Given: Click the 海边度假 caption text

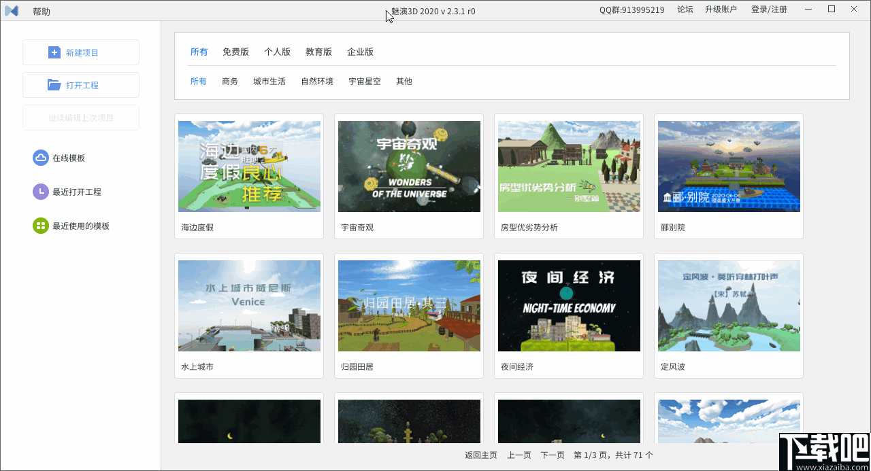Looking at the screenshot, I should coord(197,228).
